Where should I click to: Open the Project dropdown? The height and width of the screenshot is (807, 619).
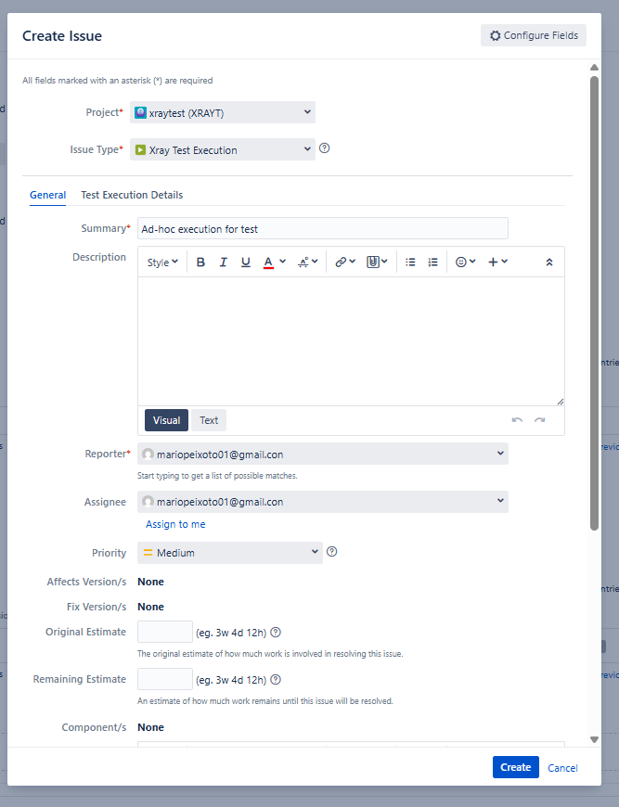click(223, 112)
